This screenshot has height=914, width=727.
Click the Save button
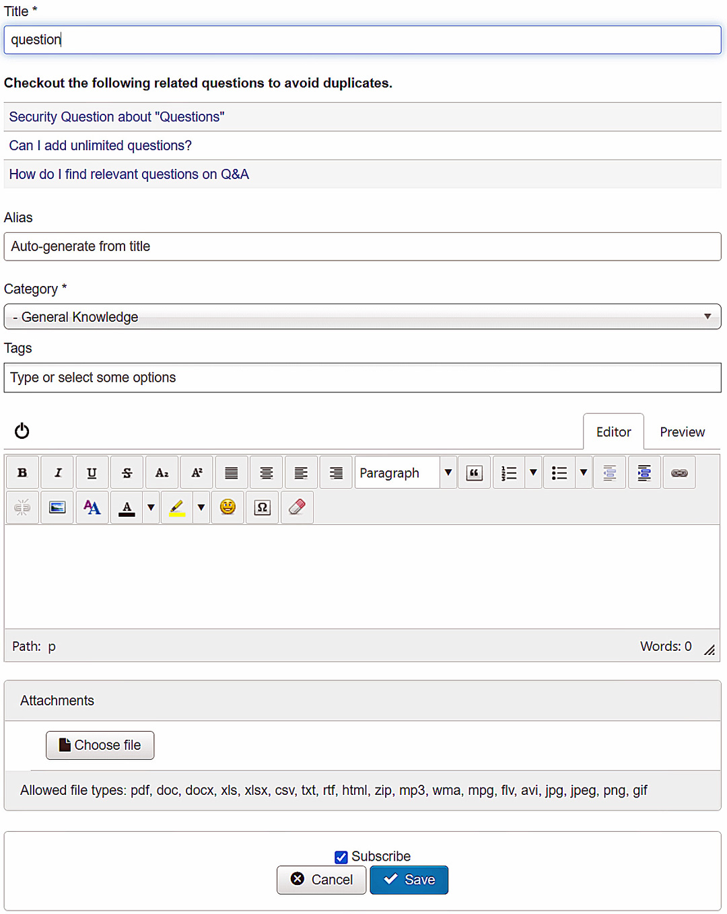[x=409, y=880]
